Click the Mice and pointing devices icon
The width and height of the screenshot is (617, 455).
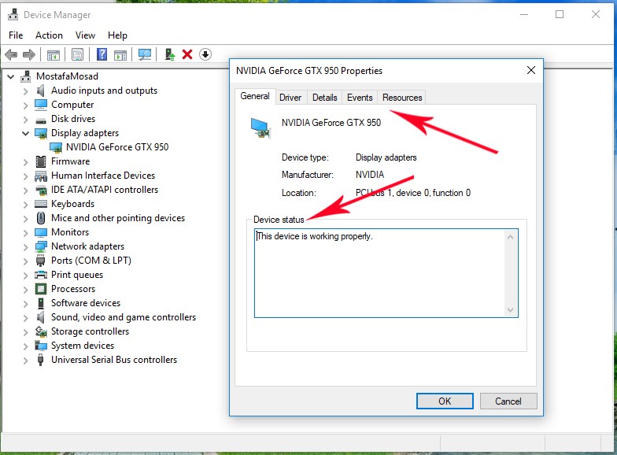41,218
